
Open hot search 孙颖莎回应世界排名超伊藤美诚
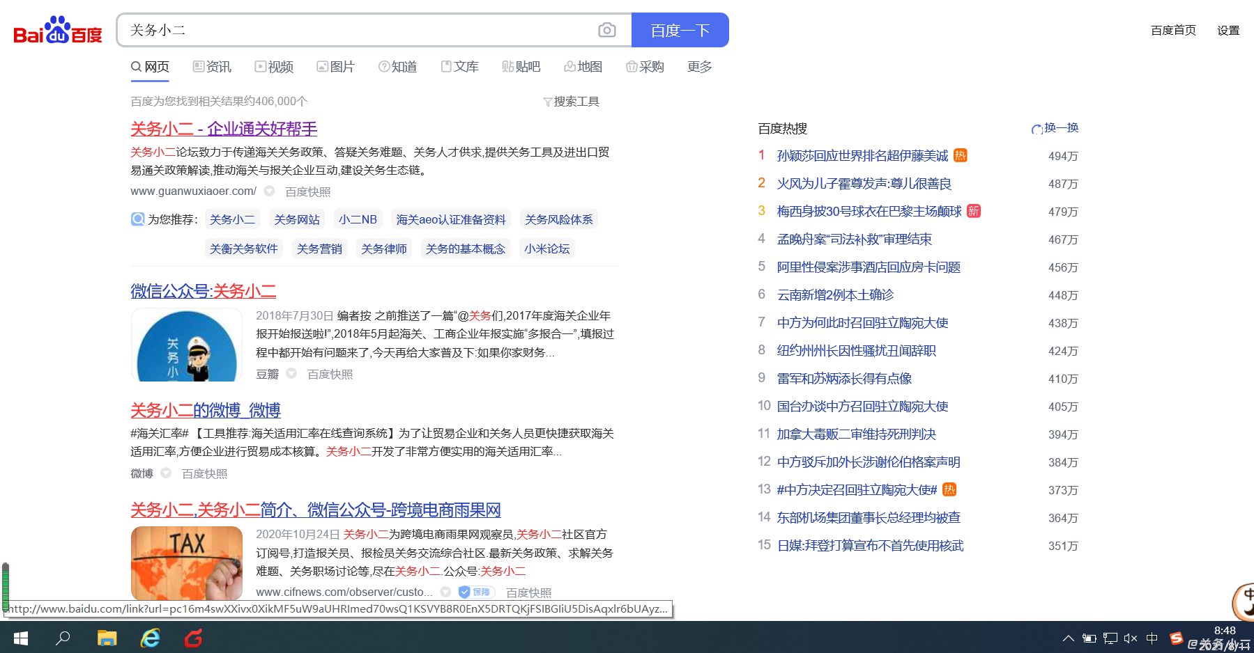[x=863, y=156]
